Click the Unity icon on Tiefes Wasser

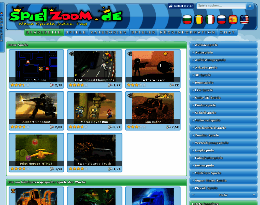click(x=130, y=54)
